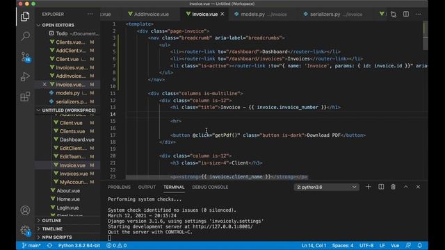
Task: Open notifications bell in status bar
Action: [x=420, y=245]
